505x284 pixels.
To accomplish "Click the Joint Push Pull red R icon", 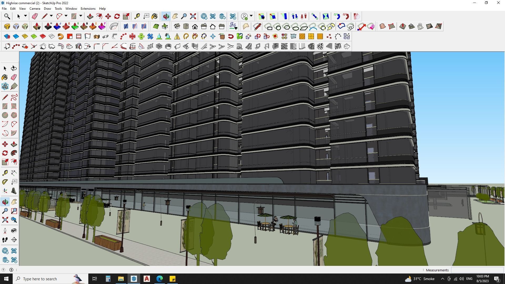I will click(x=66, y=26).
